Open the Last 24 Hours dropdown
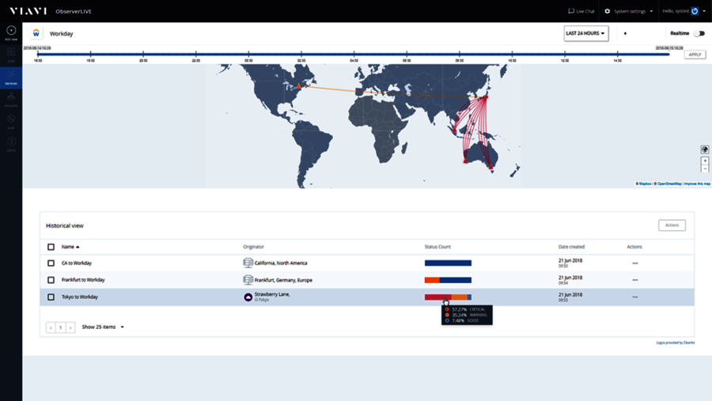The height and width of the screenshot is (401, 712). pos(585,33)
